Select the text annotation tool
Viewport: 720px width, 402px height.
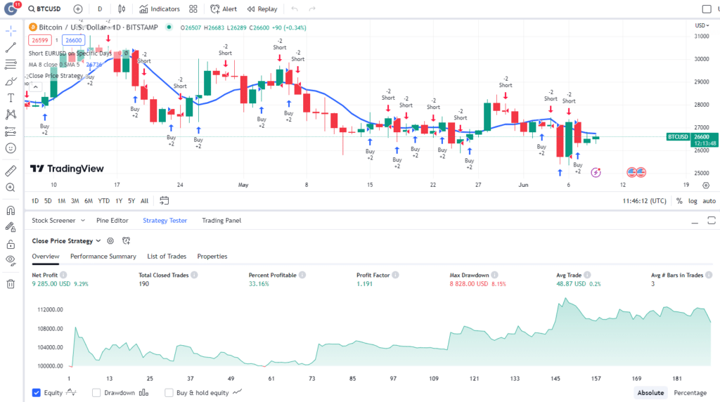click(x=11, y=98)
